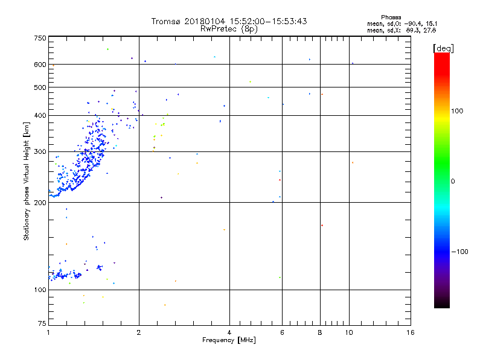Click the y-axis tick label '500'
Image resolution: width=483 pixels, height=362 pixels.
40,87
